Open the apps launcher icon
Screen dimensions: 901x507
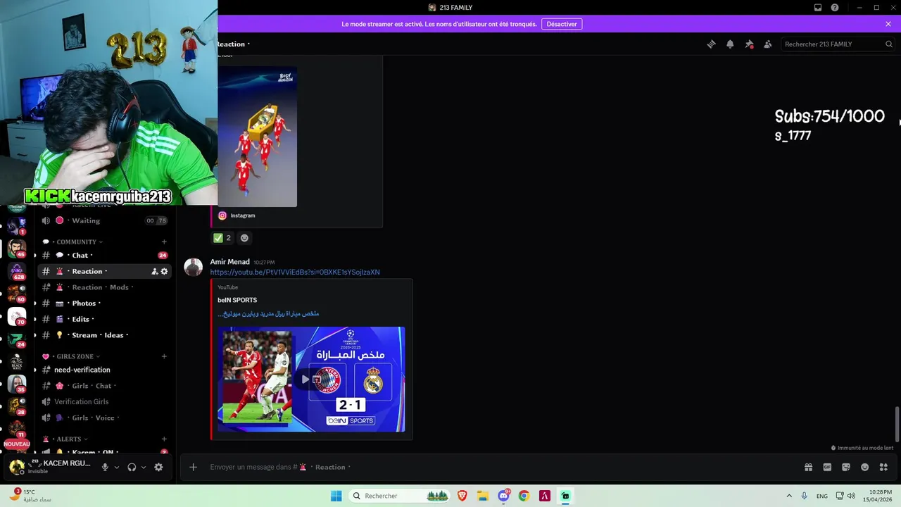click(x=883, y=467)
